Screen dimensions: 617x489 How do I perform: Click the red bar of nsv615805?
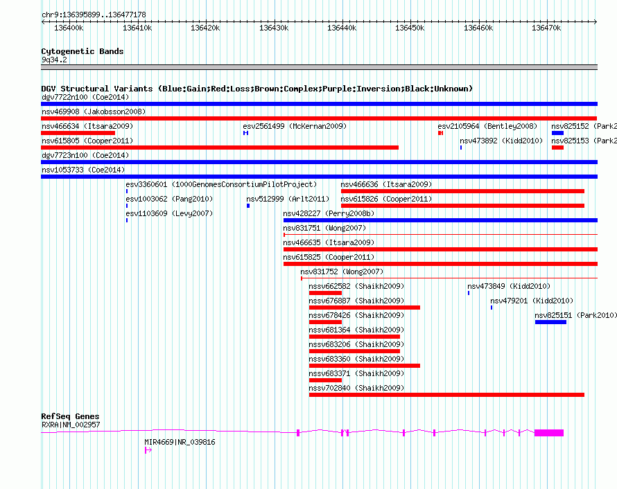[x=220, y=148]
